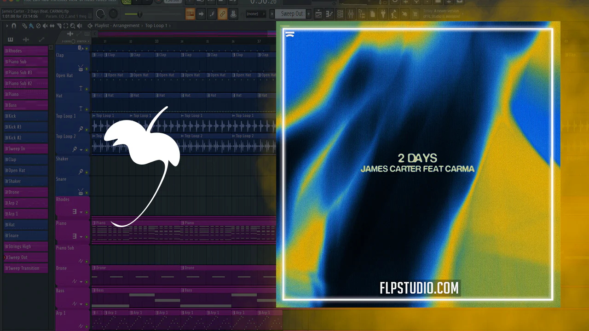Focus audio clips using the waveform icon above Z-CROSS

(x=70, y=34)
